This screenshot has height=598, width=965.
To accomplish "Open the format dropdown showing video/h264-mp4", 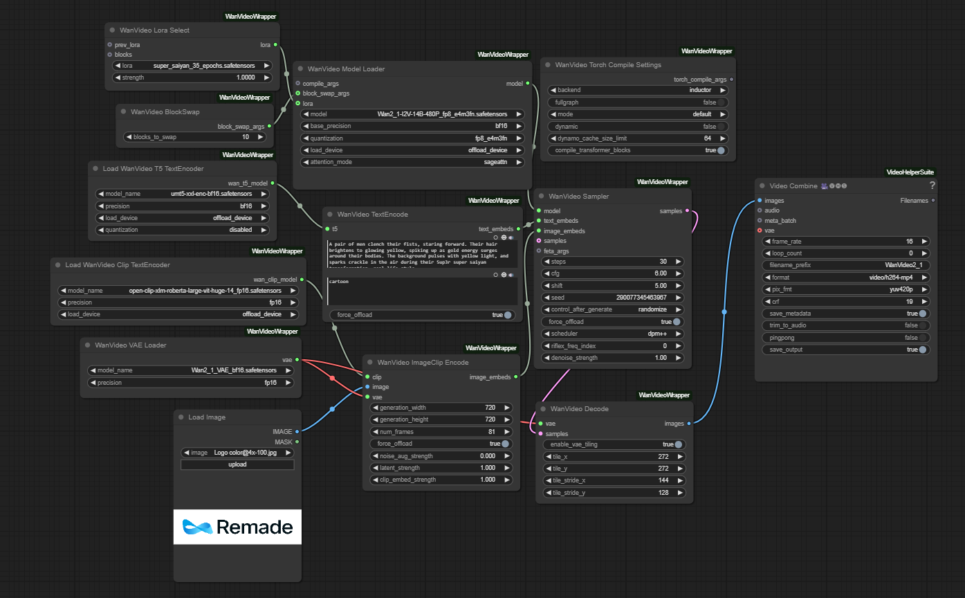I will [x=845, y=277].
